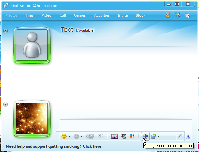
Task: Switch to text typing mode 'A'
Action: [188, 136]
